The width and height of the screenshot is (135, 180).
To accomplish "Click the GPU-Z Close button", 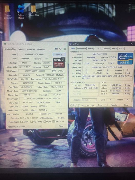I will point(61,126).
